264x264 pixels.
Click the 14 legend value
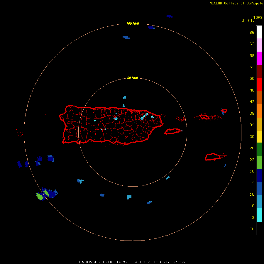tap(252, 183)
